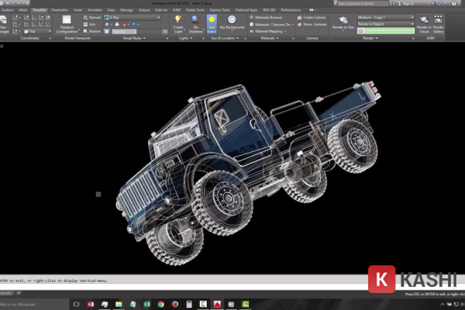Switch to the Parametric ribbon tab
Screen dimensions: 465x310
(60, 9)
